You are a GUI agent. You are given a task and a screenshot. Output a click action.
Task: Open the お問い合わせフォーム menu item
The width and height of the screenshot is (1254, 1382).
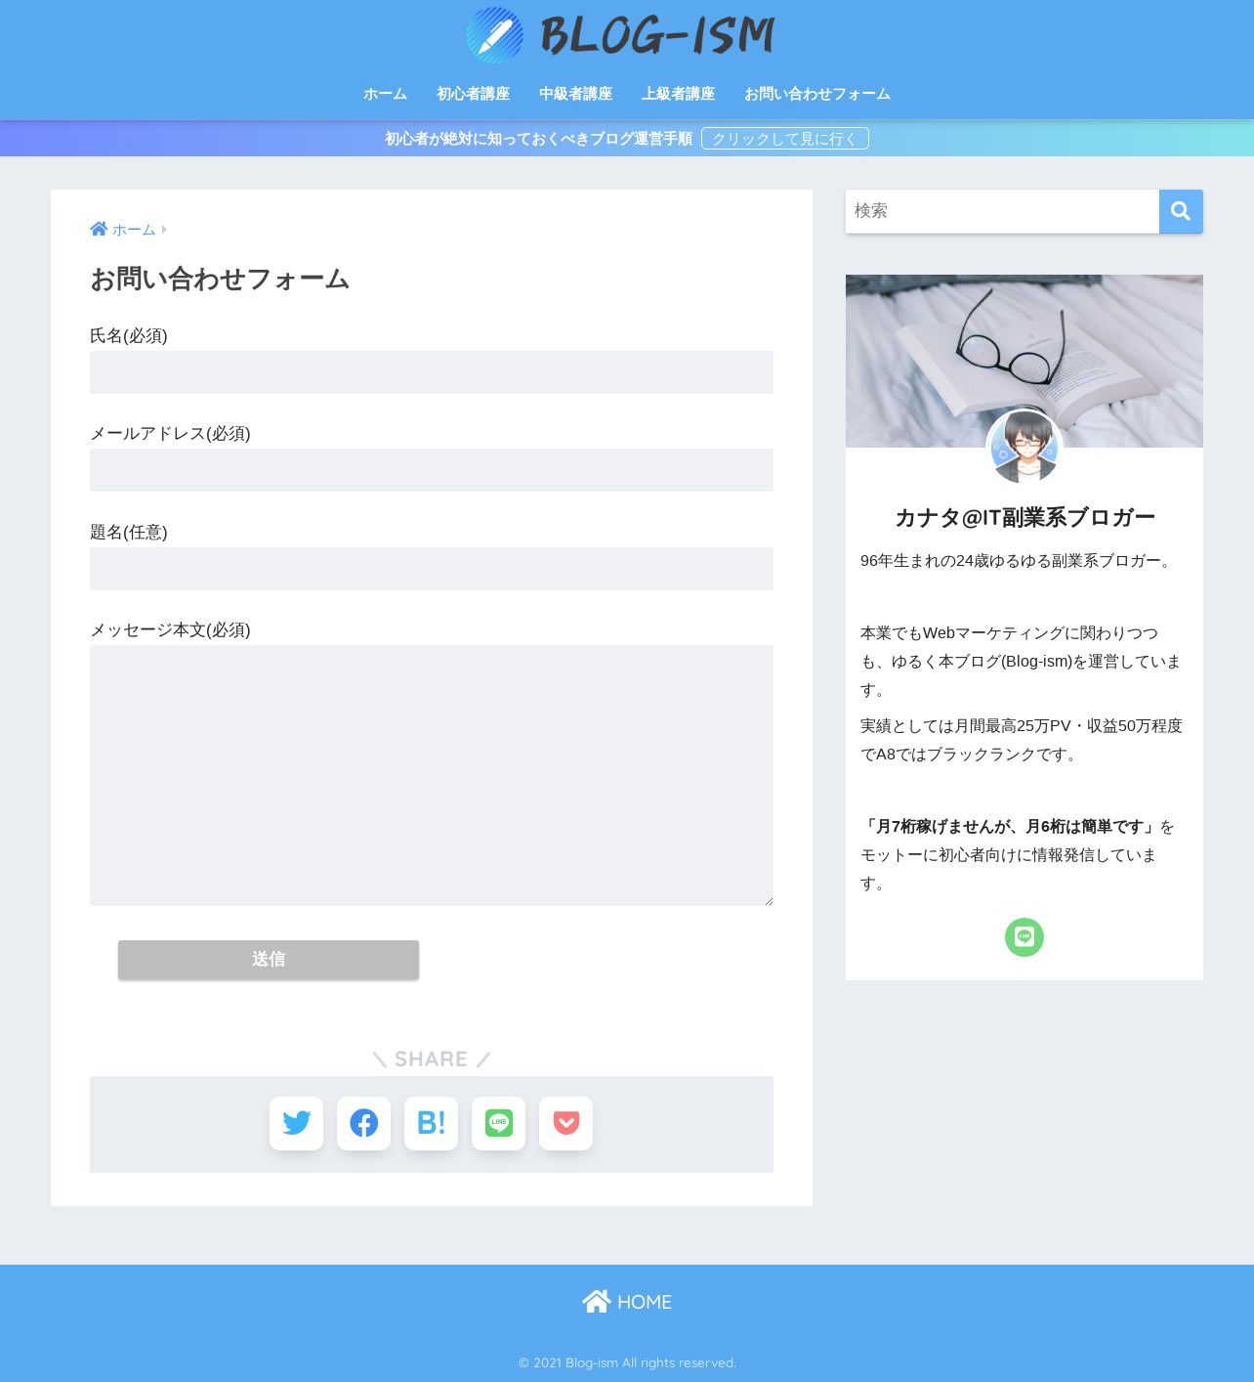tap(816, 94)
